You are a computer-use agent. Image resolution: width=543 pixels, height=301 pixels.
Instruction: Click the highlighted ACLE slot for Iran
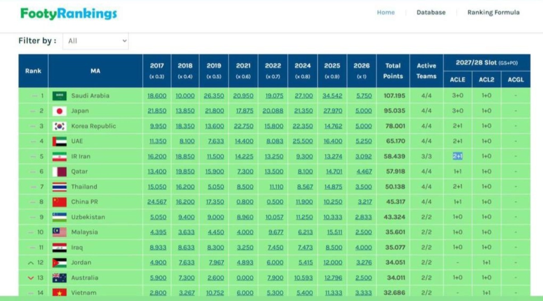pyautogui.click(x=457, y=157)
